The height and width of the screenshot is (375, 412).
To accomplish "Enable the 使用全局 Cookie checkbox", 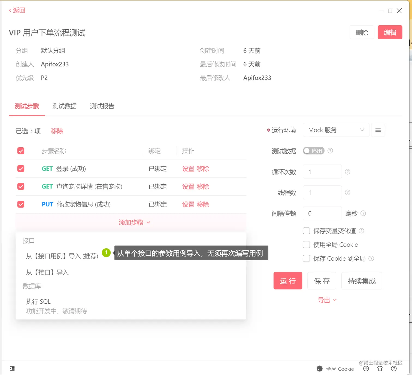I will (307, 245).
